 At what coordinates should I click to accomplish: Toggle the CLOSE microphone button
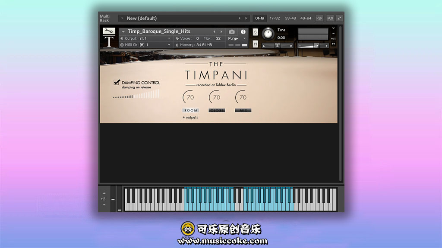217,111
